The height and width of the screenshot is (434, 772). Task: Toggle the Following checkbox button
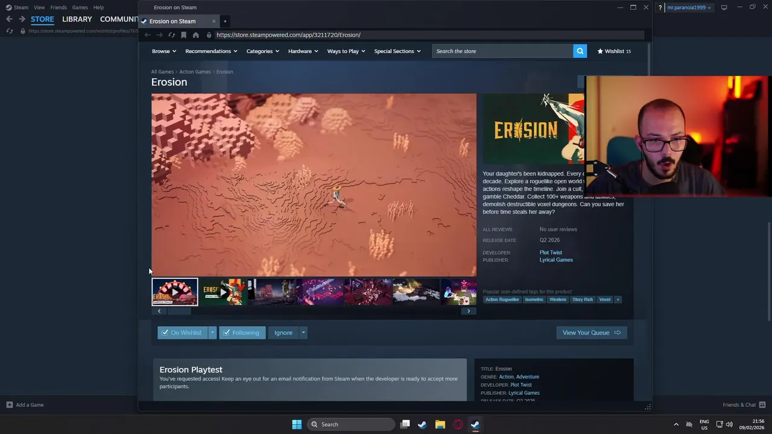(x=242, y=333)
